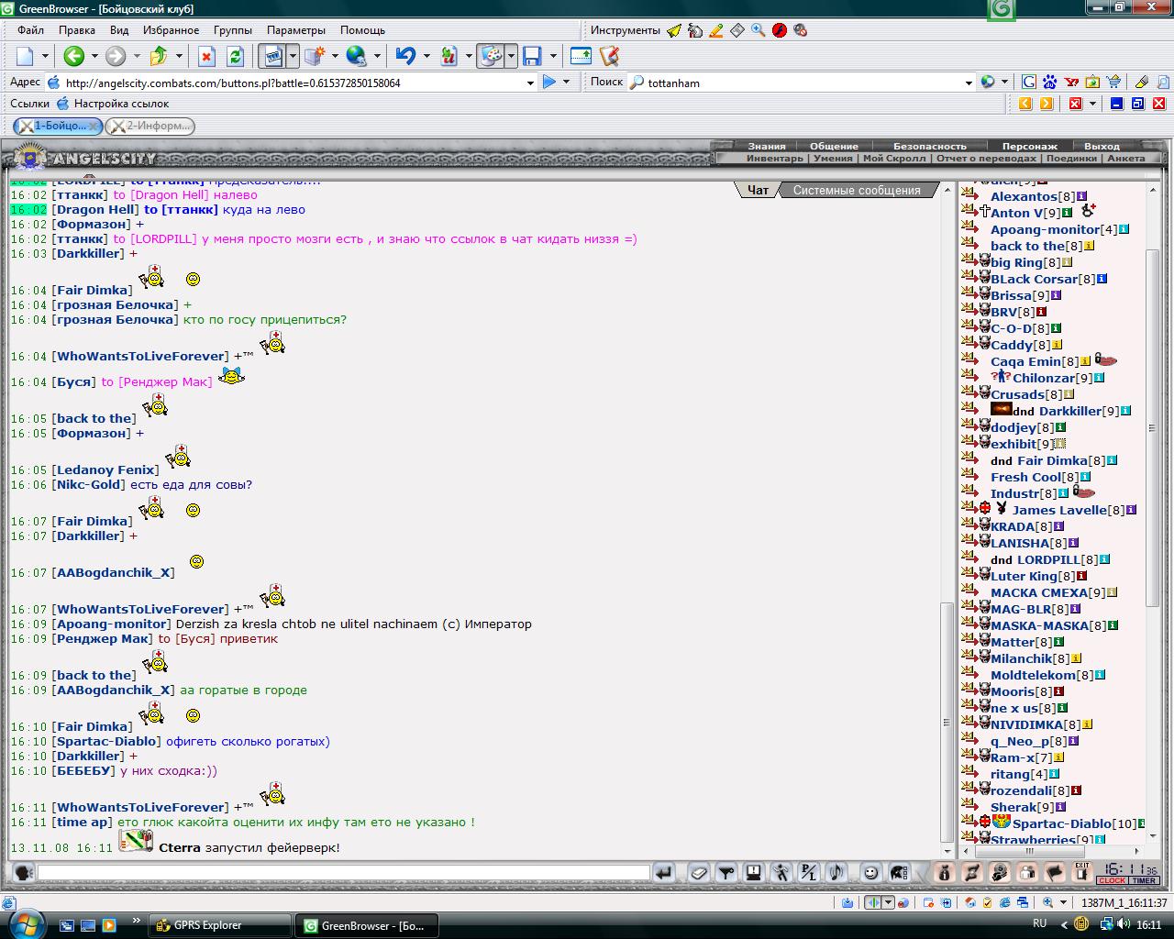The height and width of the screenshot is (939, 1174).
Task: Click the chat send Enter arrow icon
Action: pyautogui.click(x=664, y=873)
